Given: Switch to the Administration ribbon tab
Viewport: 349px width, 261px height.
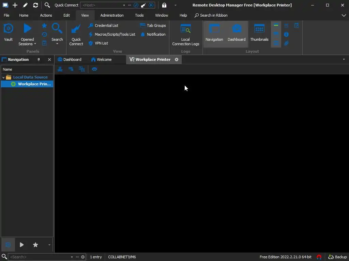Looking at the screenshot, I should (x=112, y=15).
